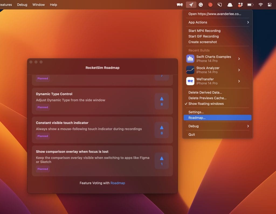Close the RocketSim Roadmap window
The image size is (276, 214).
click(x=31, y=62)
